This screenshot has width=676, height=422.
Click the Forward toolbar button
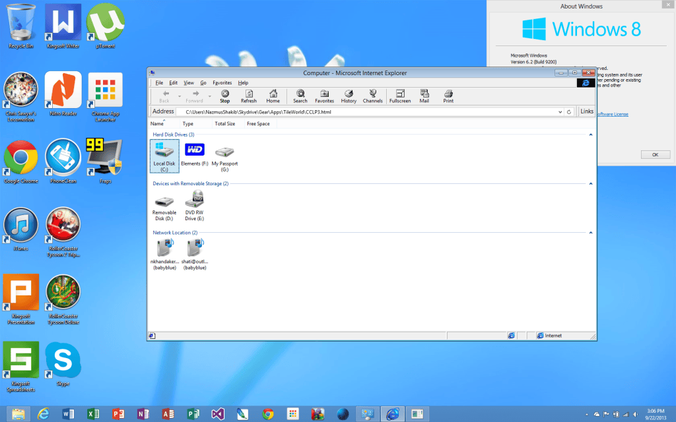click(x=195, y=96)
